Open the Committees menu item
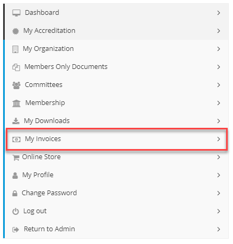Screen dimensions: 233x244 pyautogui.click(x=116, y=85)
